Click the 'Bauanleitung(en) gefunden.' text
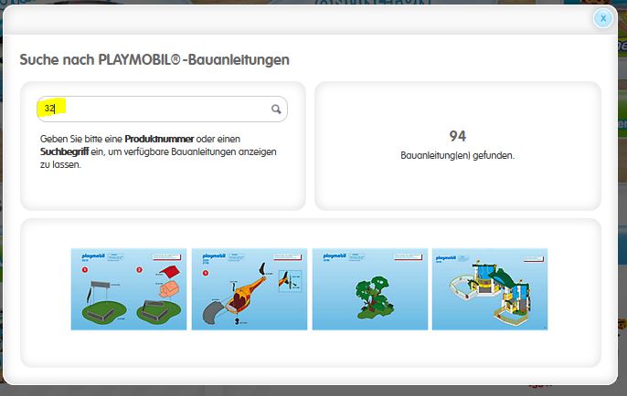This screenshot has height=396, width=627. coord(458,156)
